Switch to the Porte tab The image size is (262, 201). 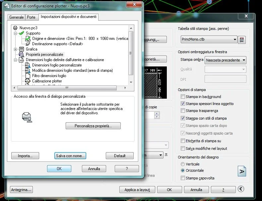(x=31, y=17)
